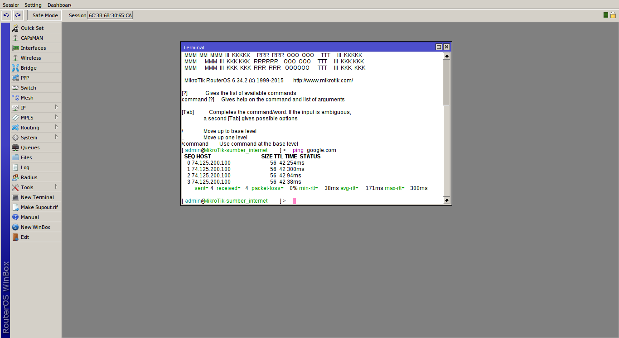Viewport: 619px width, 338px height.
Task: Click the Log page icon
Action: click(15, 167)
